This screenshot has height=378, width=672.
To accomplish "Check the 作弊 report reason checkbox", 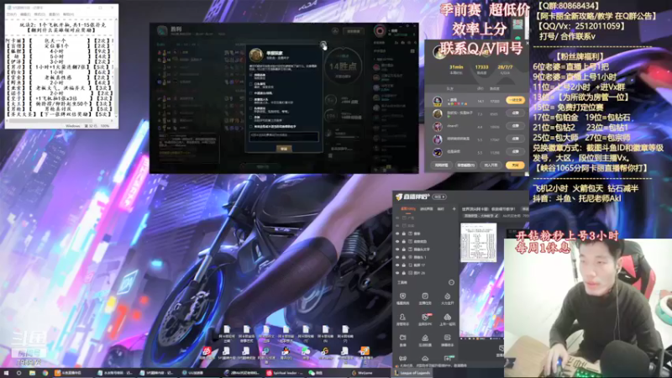I will click(x=250, y=118).
